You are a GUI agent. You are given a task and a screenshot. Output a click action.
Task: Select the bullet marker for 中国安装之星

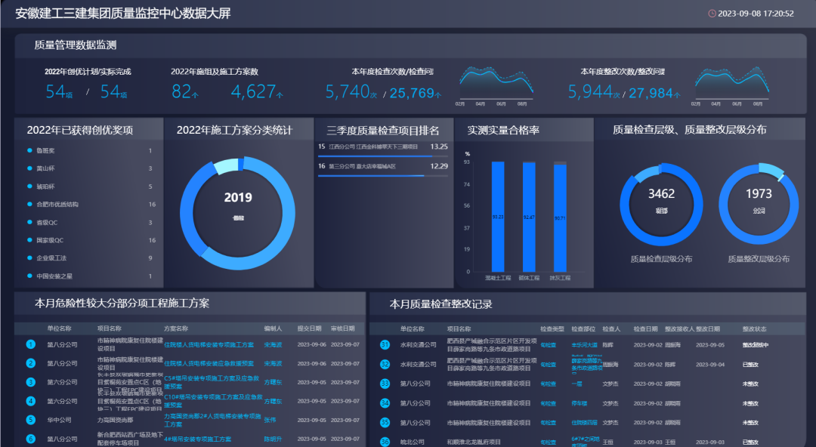pyautogui.click(x=29, y=276)
